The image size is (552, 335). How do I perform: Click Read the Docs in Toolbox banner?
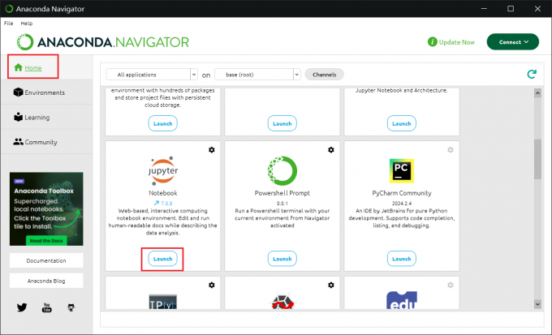(x=46, y=241)
